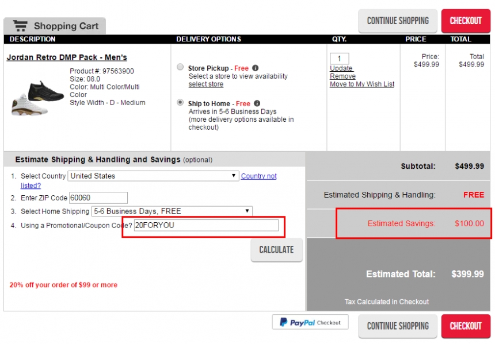
Task: Click the select store link
Action: 206,84
